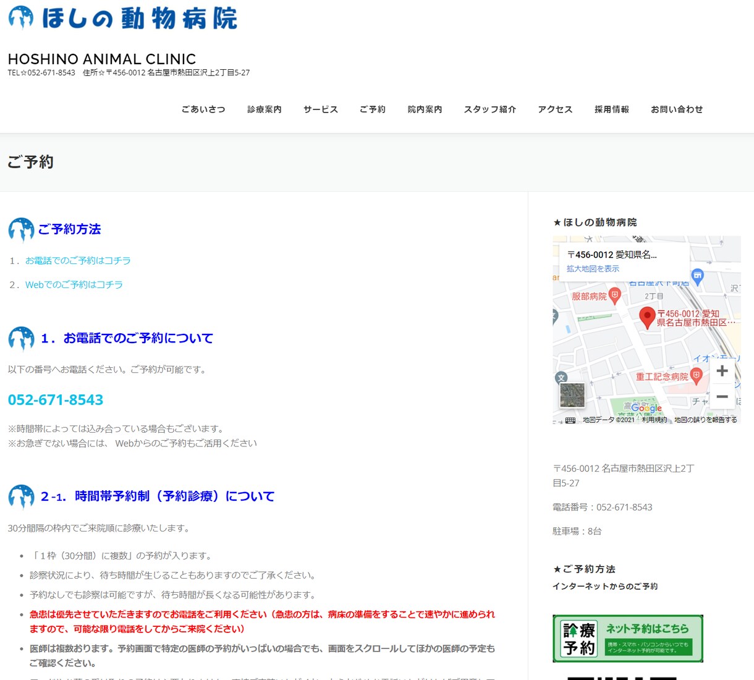Click the blue shopping marker on map
754x680 pixels.
[x=698, y=277]
